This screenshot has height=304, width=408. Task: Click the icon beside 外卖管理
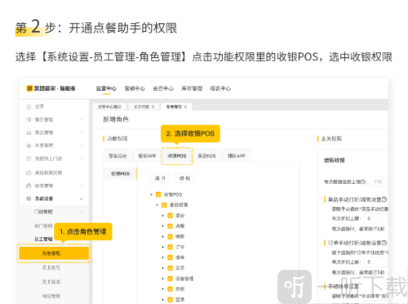point(29,145)
